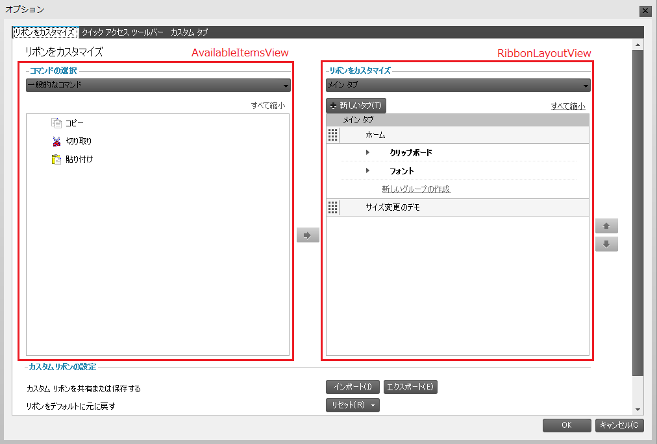Select the 切り取り (Cut) command icon
657x444 pixels.
coord(55,141)
